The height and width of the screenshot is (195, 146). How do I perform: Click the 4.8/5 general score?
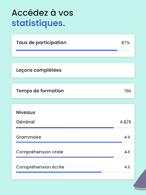pos(125,122)
